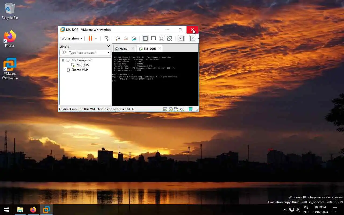Close the MS-DOS tab
The width and height of the screenshot is (344, 215).
pyautogui.click(x=160, y=49)
